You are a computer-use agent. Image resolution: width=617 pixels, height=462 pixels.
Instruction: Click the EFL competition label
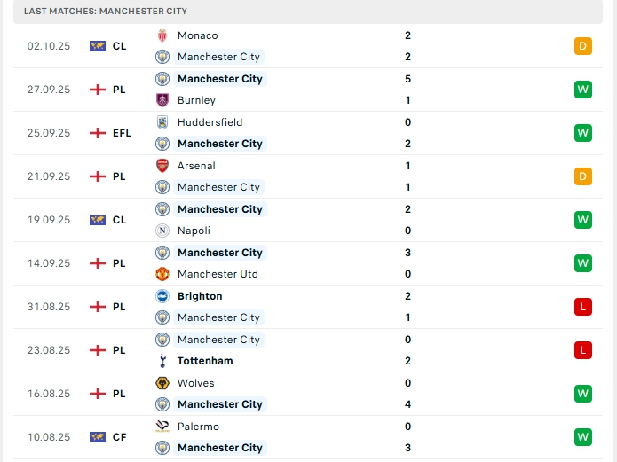point(122,133)
